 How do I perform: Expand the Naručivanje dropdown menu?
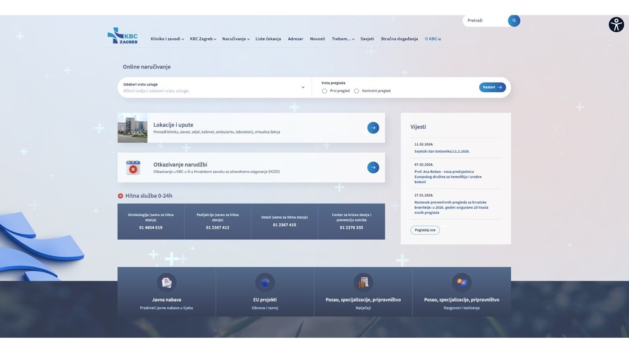pyautogui.click(x=235, y=39)
